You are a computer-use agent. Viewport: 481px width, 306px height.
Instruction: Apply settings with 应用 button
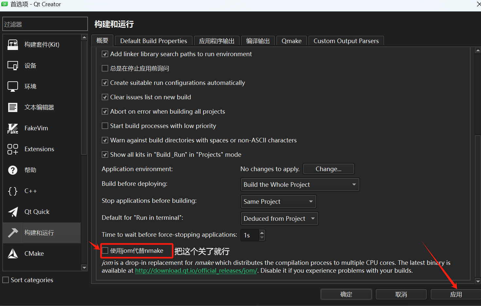(456, 294)
